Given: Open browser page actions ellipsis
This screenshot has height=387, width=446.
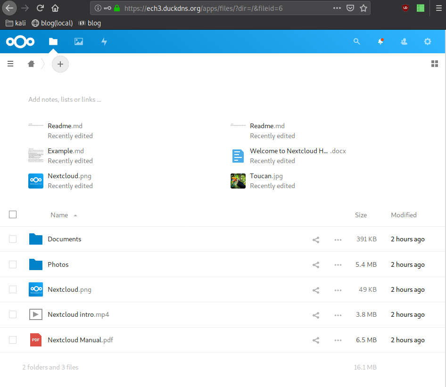Looking at the screenshot, I should click(x=337, y=8).
